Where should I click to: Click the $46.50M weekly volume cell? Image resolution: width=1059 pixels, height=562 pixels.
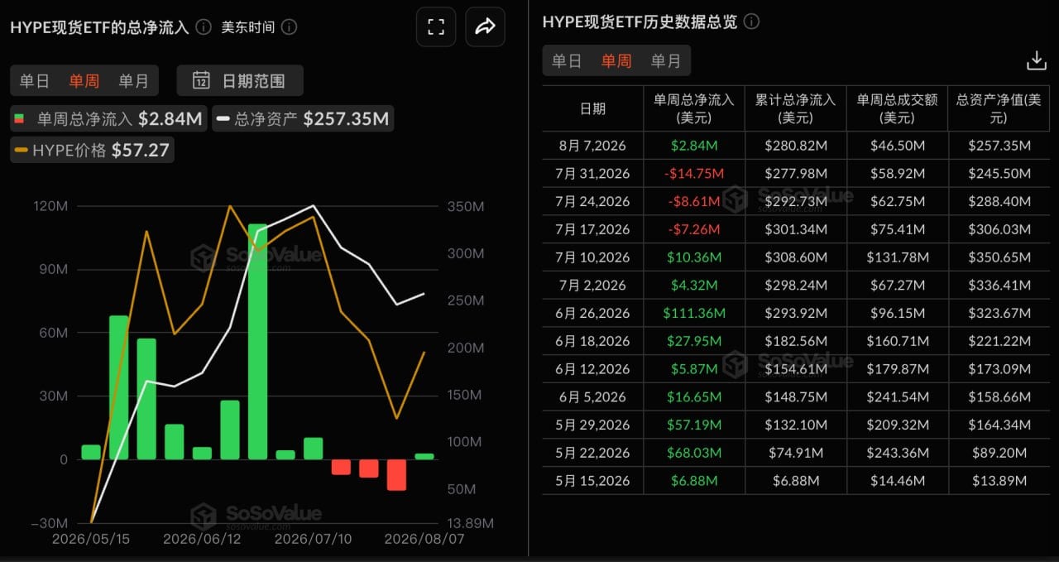[x=897, y=146]
